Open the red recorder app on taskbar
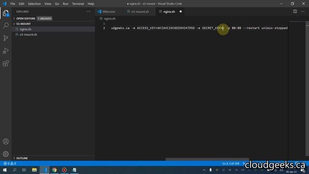Viewport: 309px width, 174px height. coord(64,170)
